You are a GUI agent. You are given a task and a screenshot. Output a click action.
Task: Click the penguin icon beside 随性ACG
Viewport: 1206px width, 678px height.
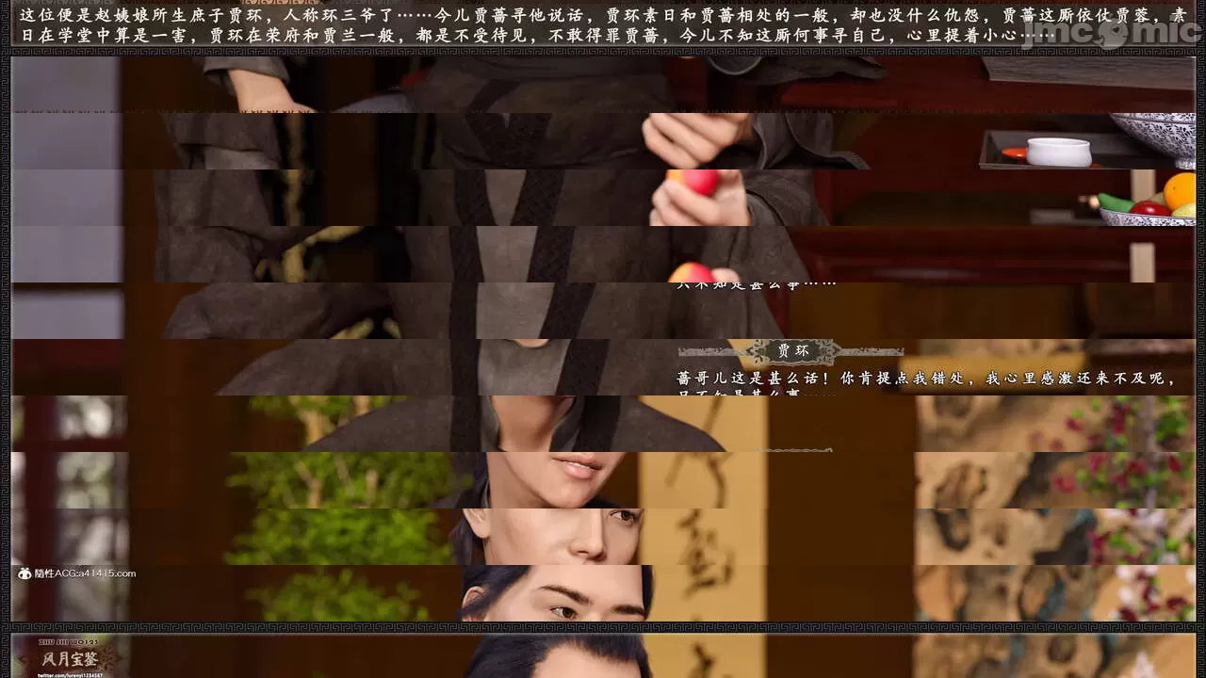click(x=24, y=573)
